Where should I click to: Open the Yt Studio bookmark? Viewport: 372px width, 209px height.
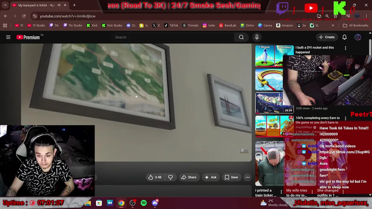[36, 26]
